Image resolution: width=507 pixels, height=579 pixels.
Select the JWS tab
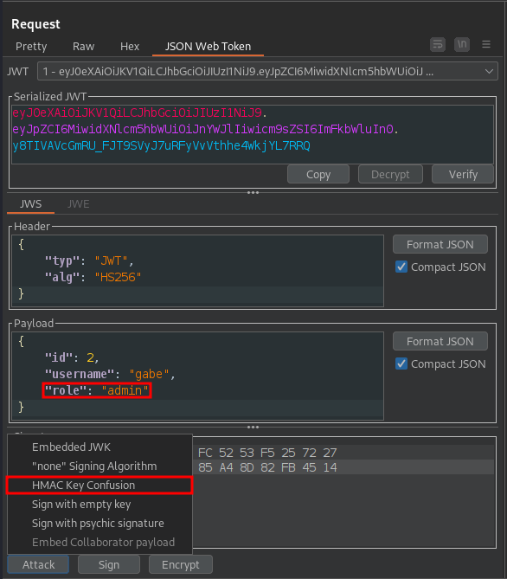[30, 204]
